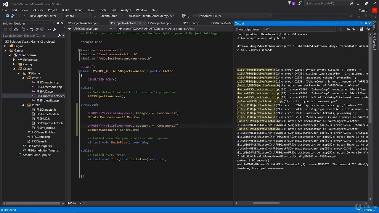Click the Quick Launch magnifier icon
379x213 pixels.
coord(351,3)
